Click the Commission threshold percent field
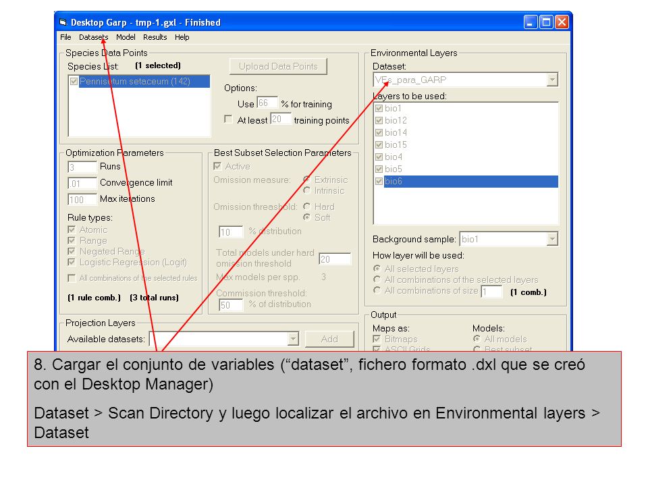 click(x=231, y=305)
